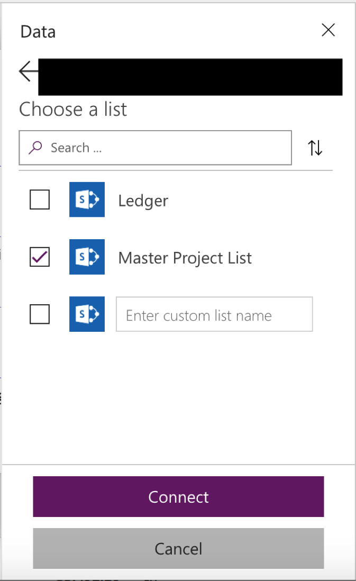Select the Ledger list label
Viewport: 356px width, 581px height.
(x=143, y=201)
